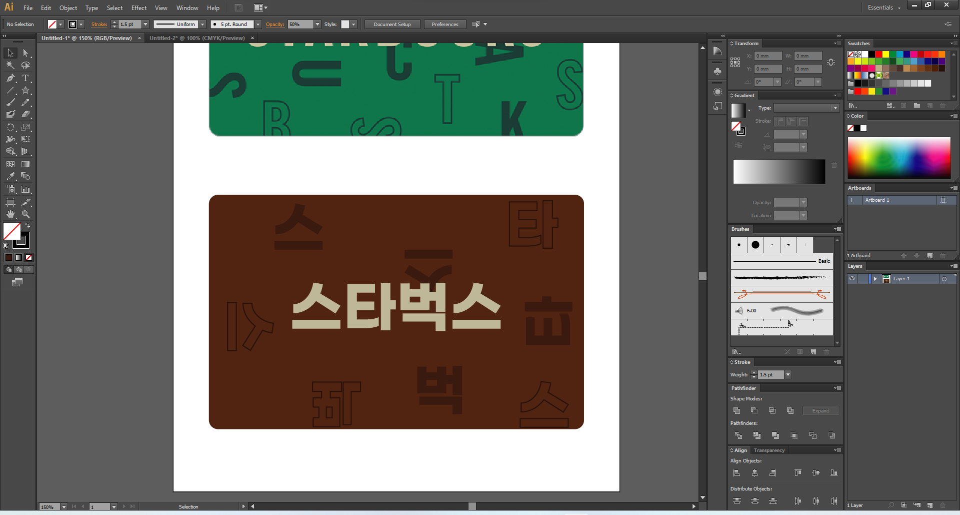Open the Effect menu

point(139,8)
